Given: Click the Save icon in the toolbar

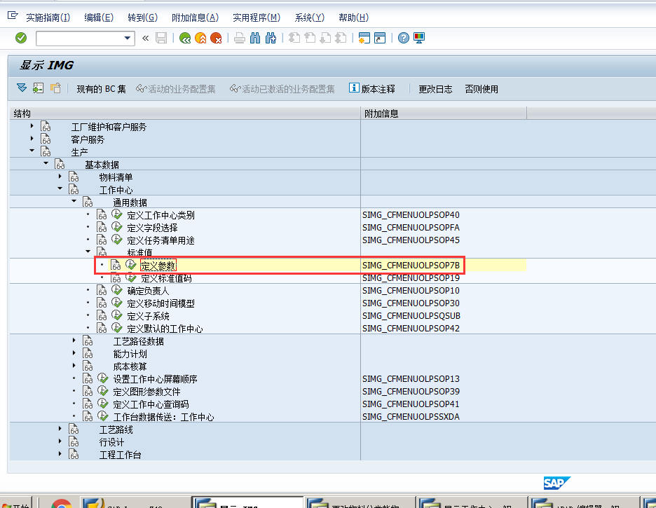Looking at the screenshot, I should click(160, 38).
